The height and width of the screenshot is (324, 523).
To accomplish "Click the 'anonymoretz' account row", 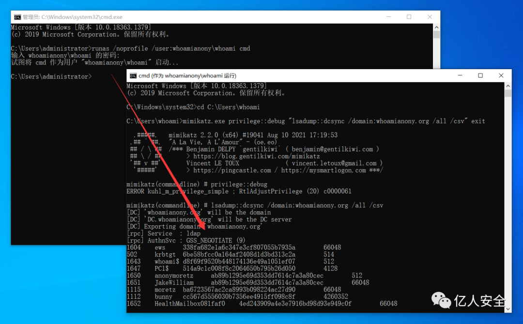I will point(245,275).
